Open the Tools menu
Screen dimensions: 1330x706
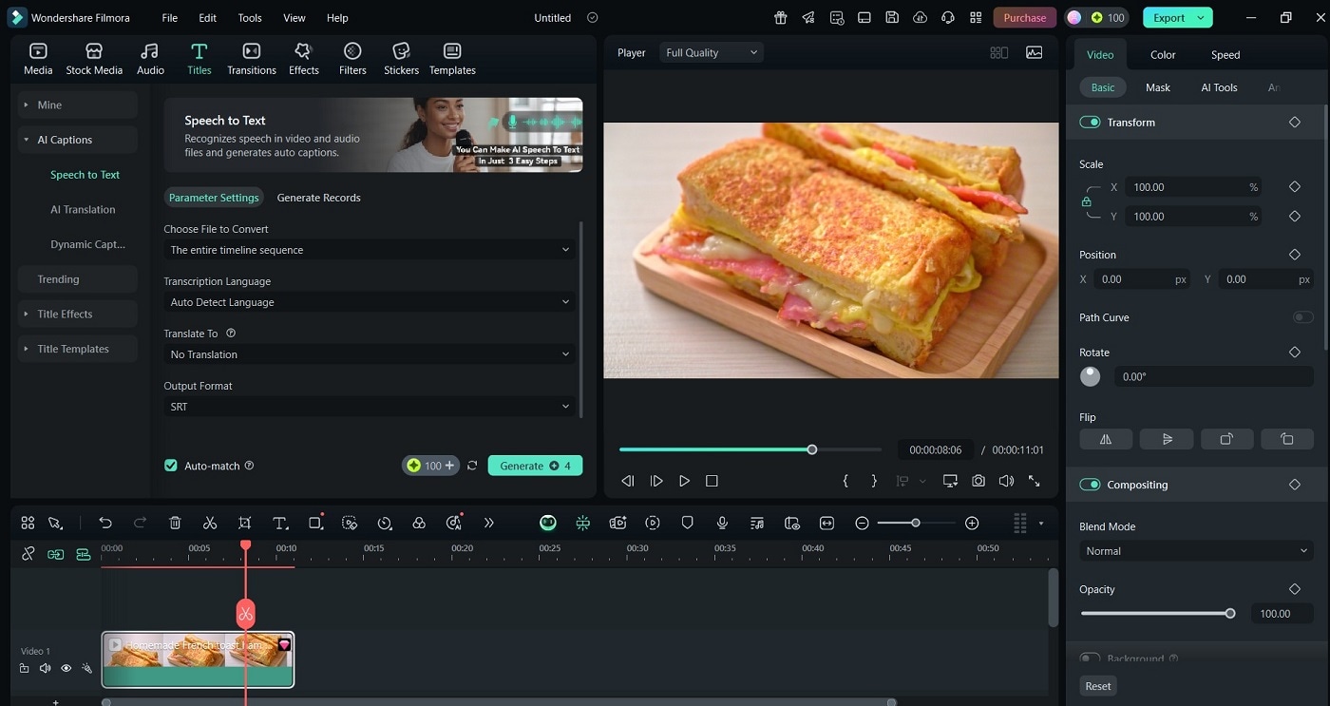pos(250,18)
